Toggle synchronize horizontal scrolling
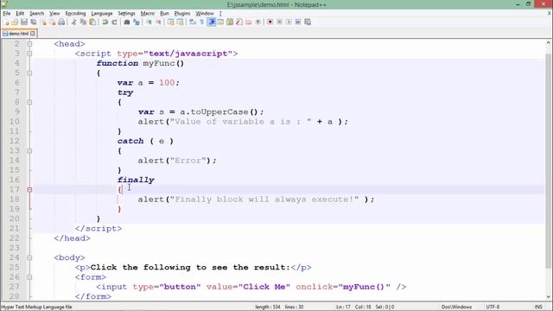Viewport: 553px width, 311px height. (181, 22)
